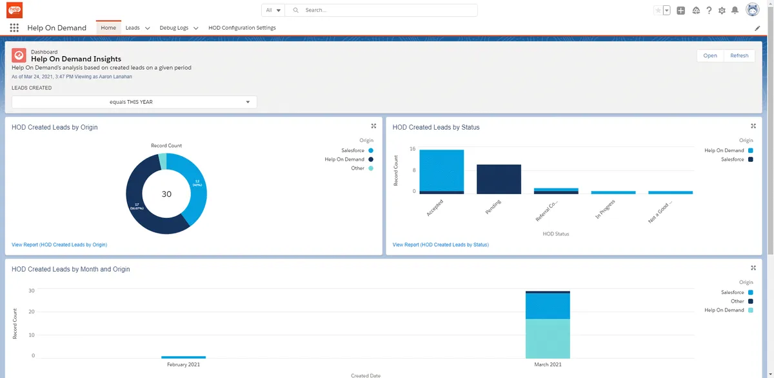The image size is (774, 378).
Task: Open the All search scope dropdown
Action: (x=273, y=10)
